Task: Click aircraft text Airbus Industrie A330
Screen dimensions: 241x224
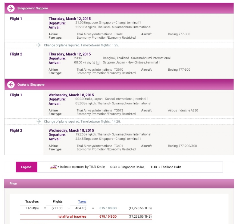Action: pos(183,110)
